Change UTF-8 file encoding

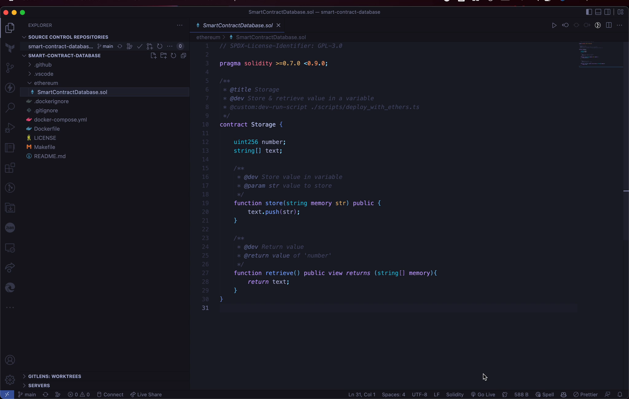click(419, 394)
